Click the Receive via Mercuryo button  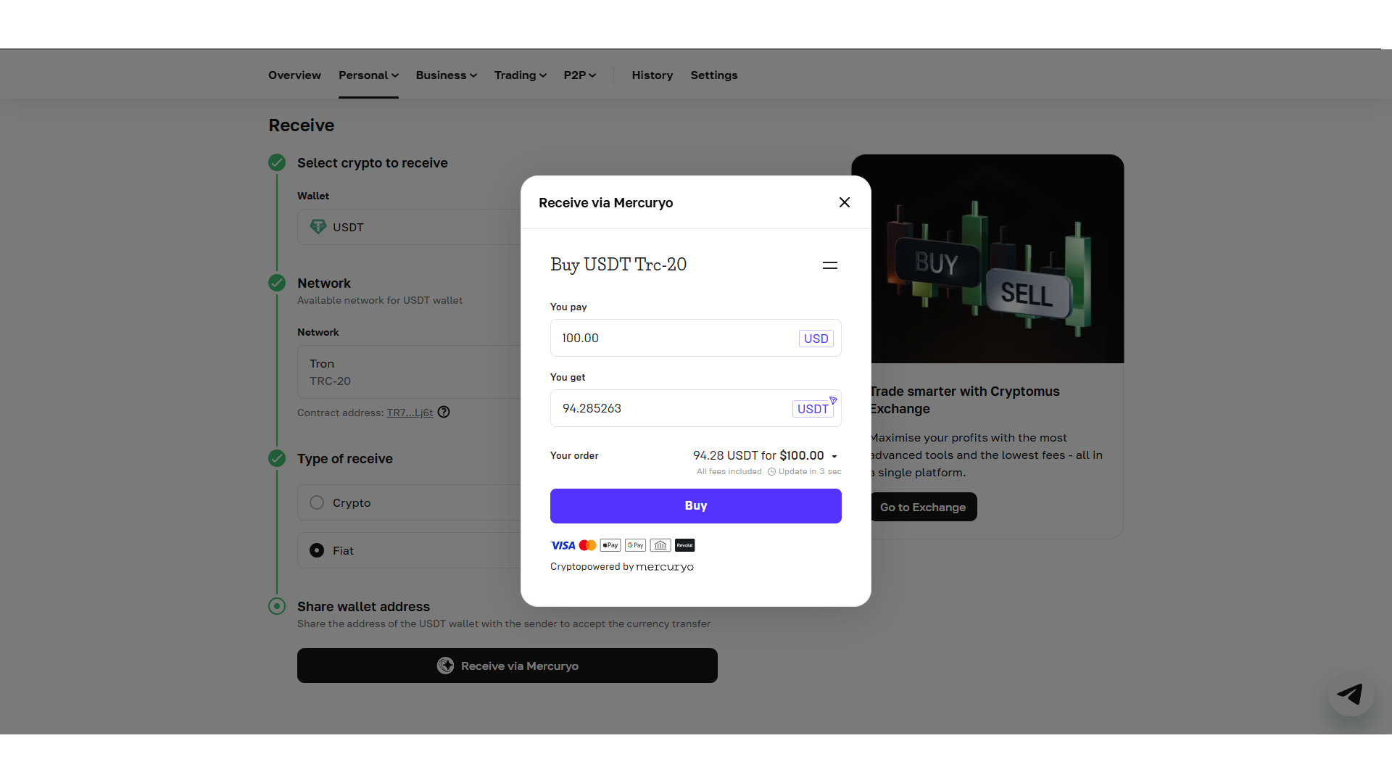[x=507, y=666]
